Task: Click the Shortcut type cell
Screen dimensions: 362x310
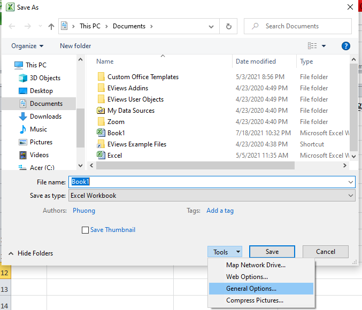Action: pyautogui.click(x=312, y=144)
